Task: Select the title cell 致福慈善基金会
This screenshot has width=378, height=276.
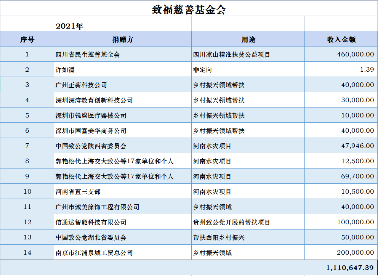Action: click(x=189, y=8)
